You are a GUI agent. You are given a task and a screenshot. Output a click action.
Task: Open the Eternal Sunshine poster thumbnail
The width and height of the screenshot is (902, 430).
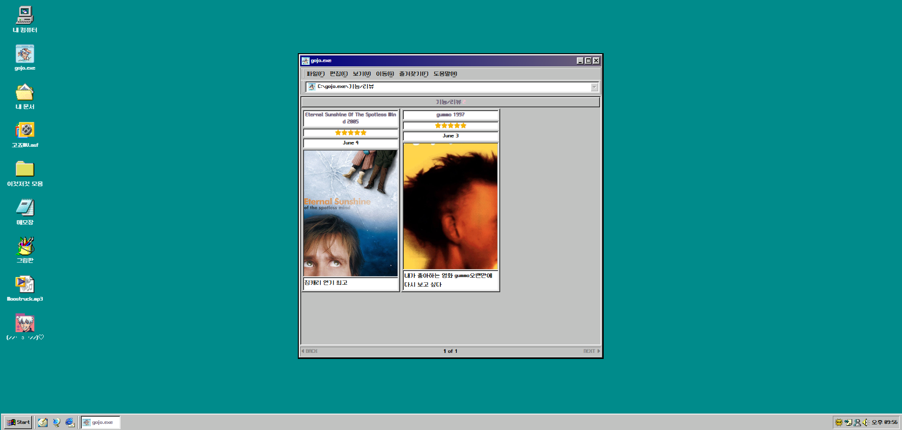(351, 213)
